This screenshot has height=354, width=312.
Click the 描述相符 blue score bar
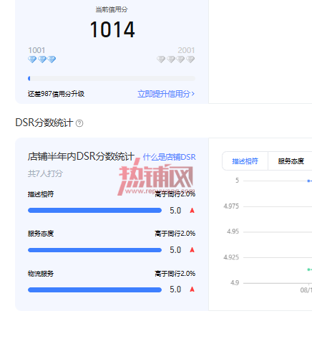click(94, 211)
